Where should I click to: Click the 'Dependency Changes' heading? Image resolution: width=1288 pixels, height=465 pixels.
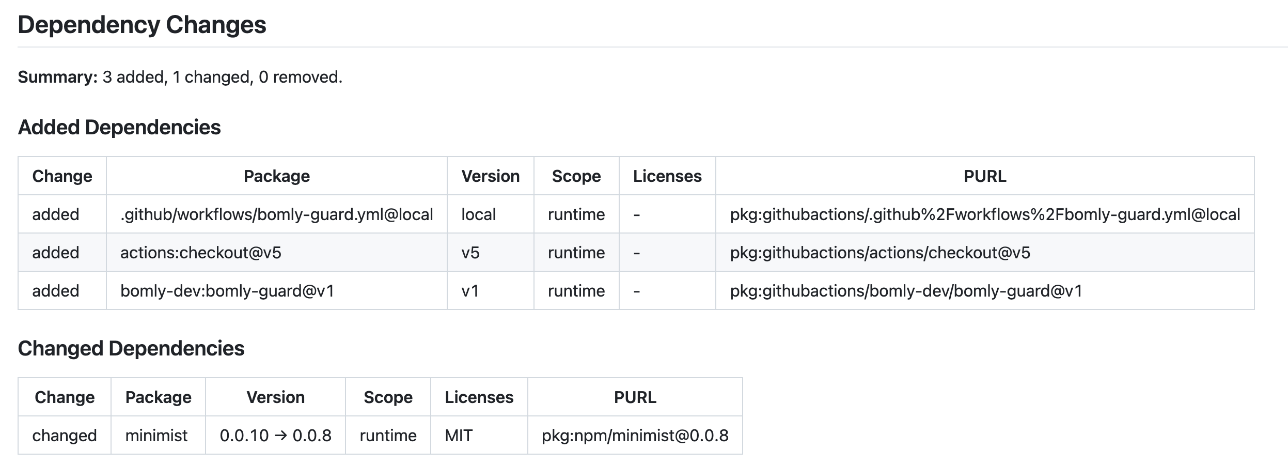click(142, 25)
